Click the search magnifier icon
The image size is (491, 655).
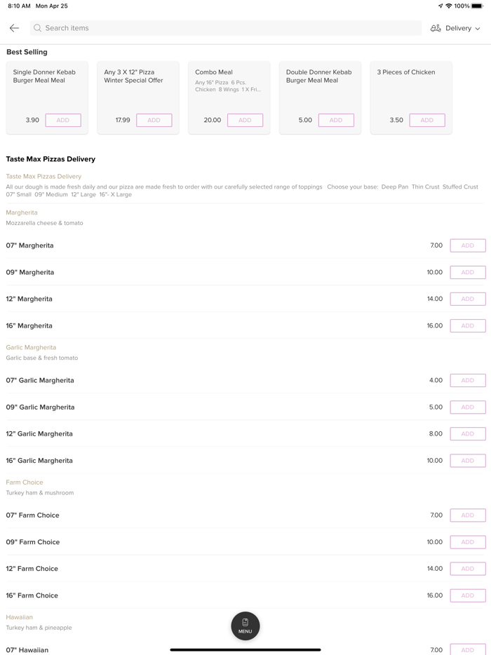(38, 28)
